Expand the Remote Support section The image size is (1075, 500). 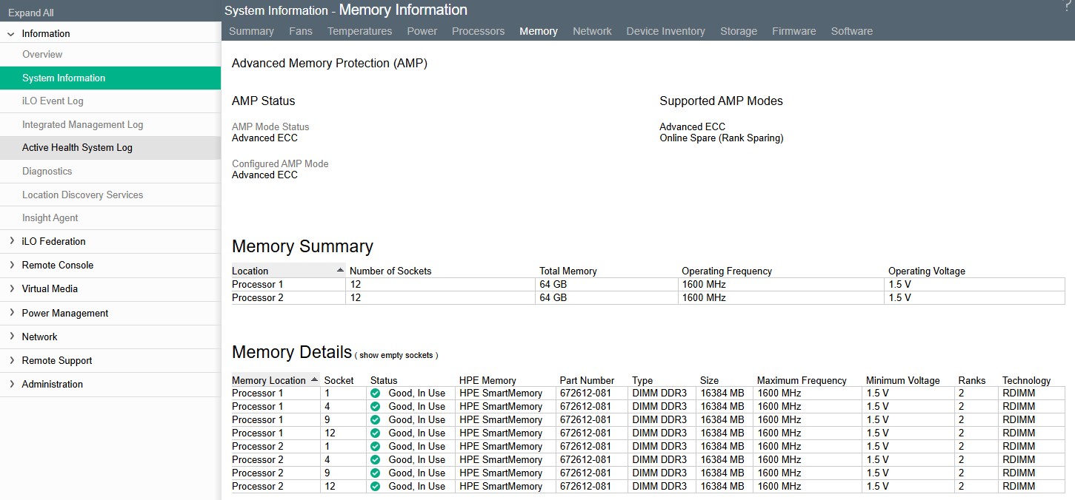11,360
